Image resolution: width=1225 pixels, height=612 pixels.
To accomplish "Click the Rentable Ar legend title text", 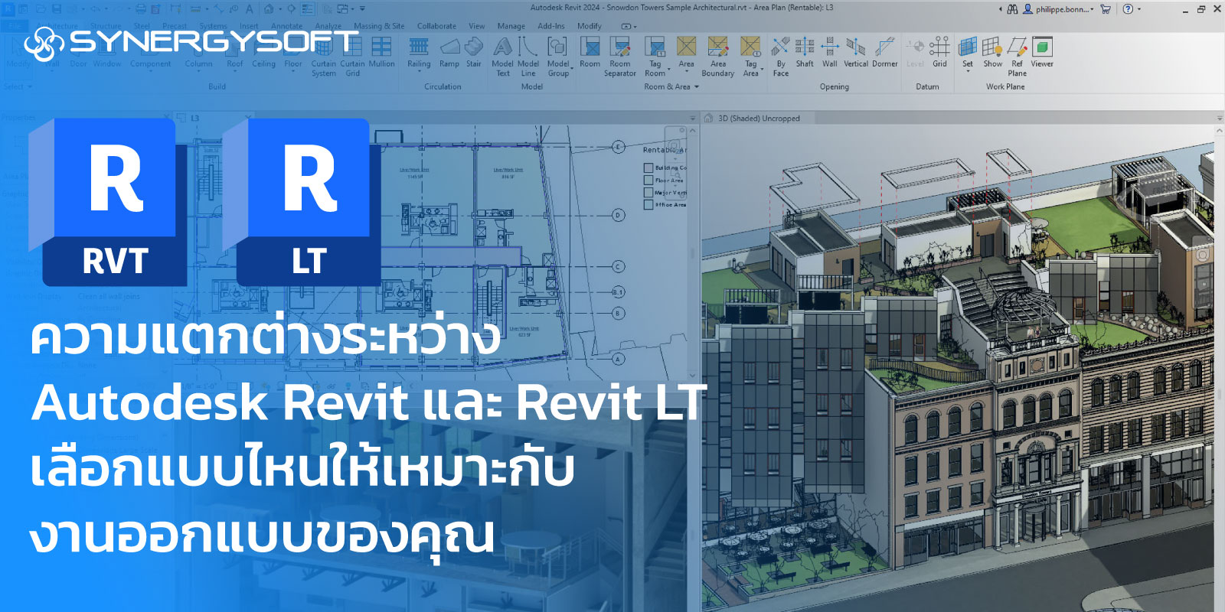I will click(665, 150).
